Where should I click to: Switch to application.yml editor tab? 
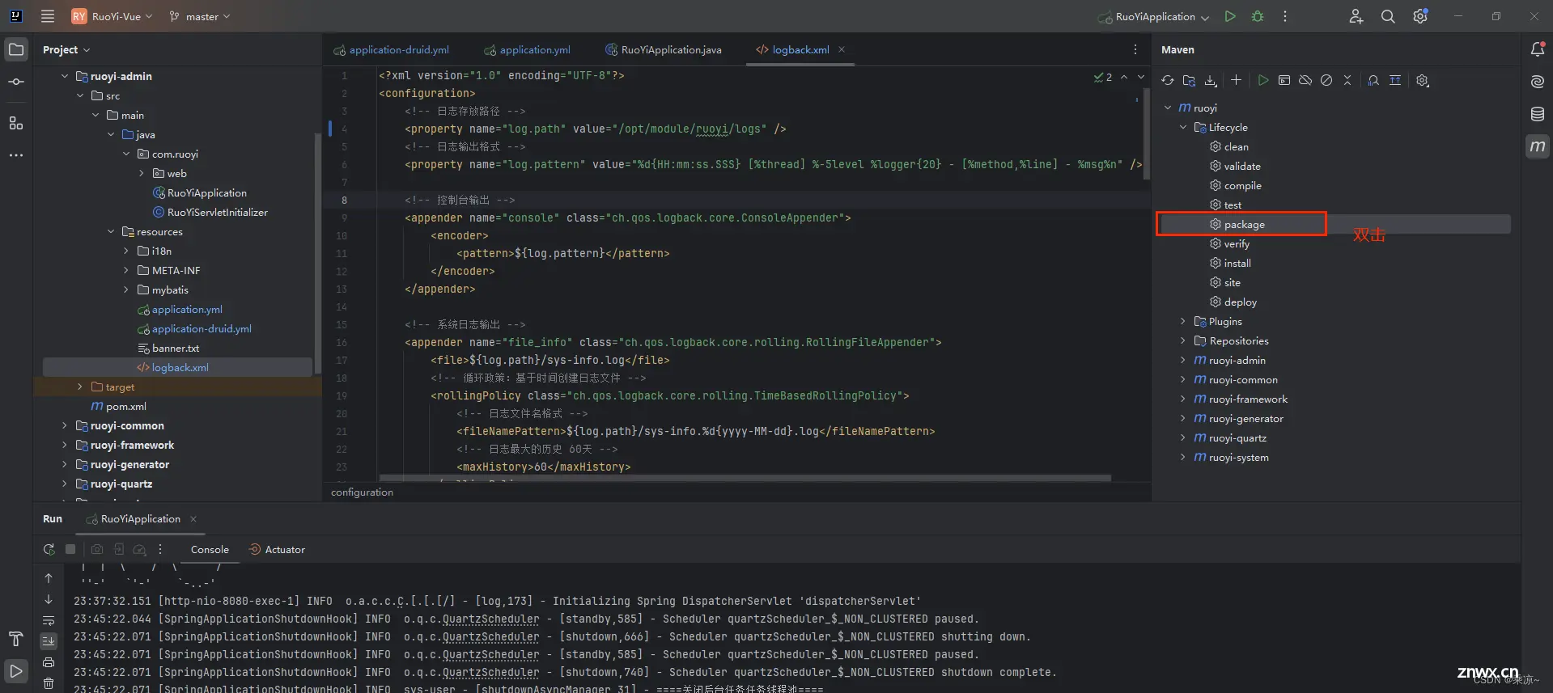[528, 49]
